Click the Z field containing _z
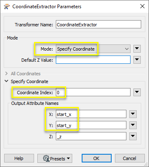This screenshot has width=149, height=167. point(91,136)
